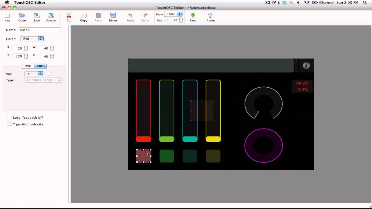372x209 pixels.
Task: Select the red fader on canvas
Action: pos(144,110)
